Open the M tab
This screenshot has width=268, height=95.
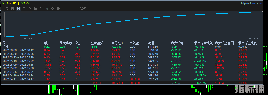pyautogui.click(x=47, y=9)
